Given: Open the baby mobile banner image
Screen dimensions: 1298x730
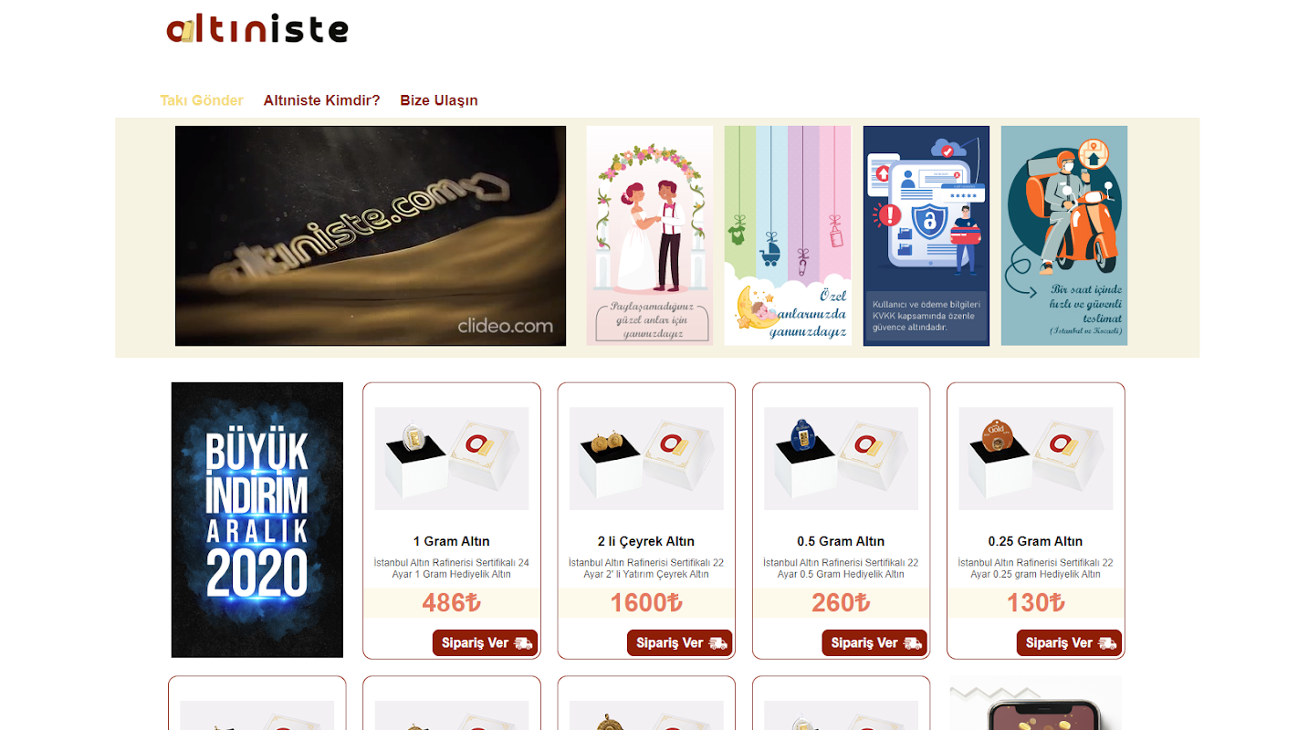Looking at the screenshot, I should pos(788,235).
